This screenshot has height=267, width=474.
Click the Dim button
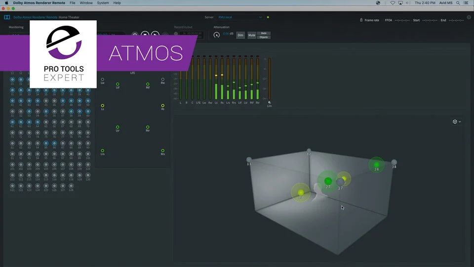pyautogui.click(x=240, y=35)
